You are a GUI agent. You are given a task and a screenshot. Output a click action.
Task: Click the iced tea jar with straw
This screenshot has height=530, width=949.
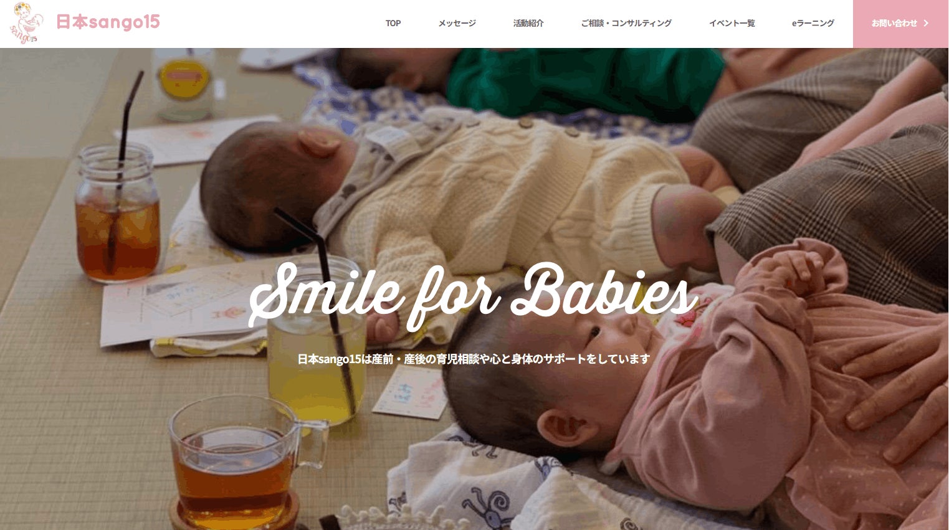117,212
